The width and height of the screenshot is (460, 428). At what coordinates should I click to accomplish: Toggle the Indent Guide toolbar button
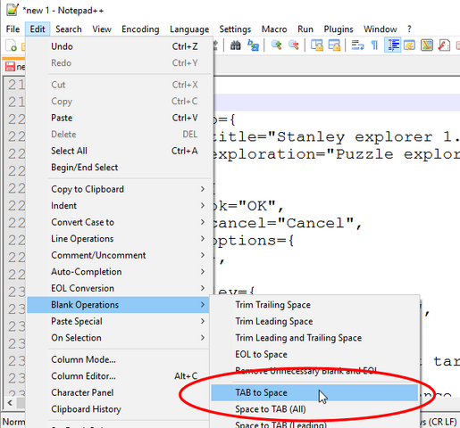(x=393, y=45)
